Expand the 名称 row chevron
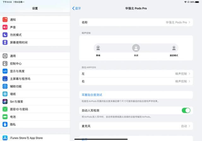Screen dimensions: 202x141 coord(189,22)
